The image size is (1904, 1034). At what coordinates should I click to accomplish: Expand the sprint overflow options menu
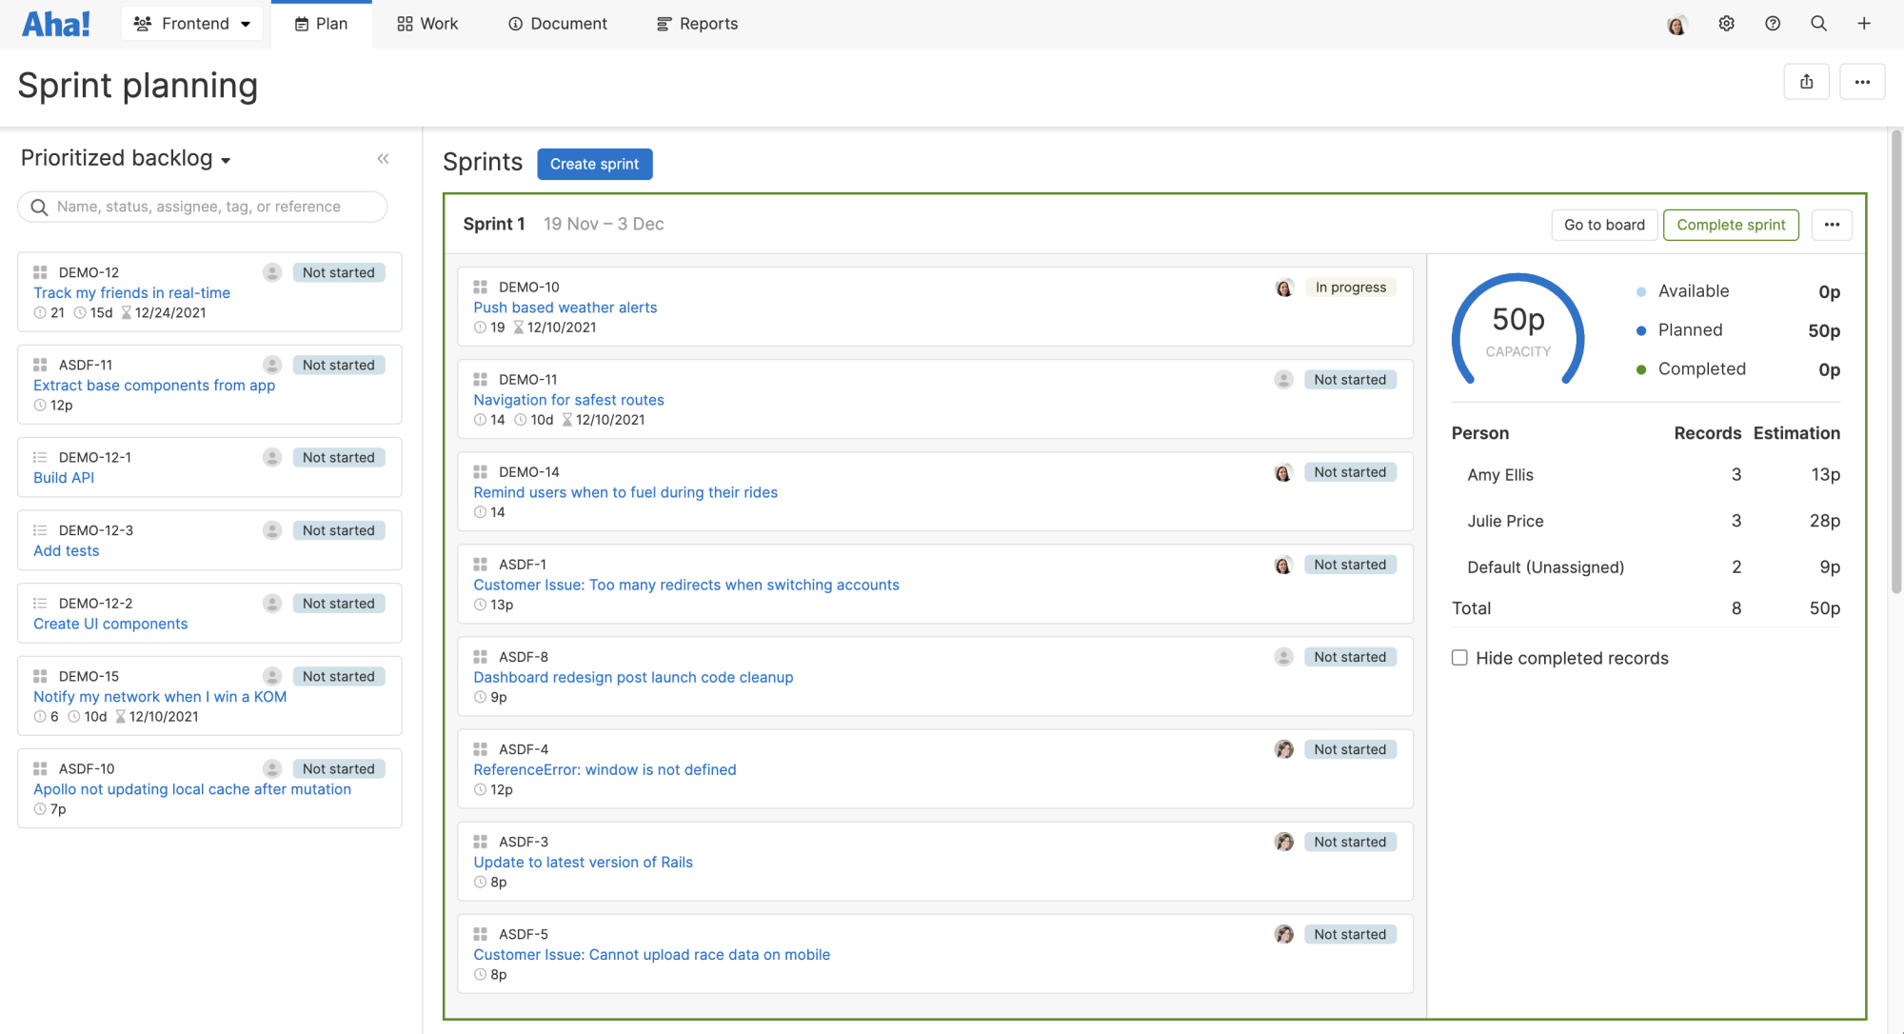click(1833, 224)
